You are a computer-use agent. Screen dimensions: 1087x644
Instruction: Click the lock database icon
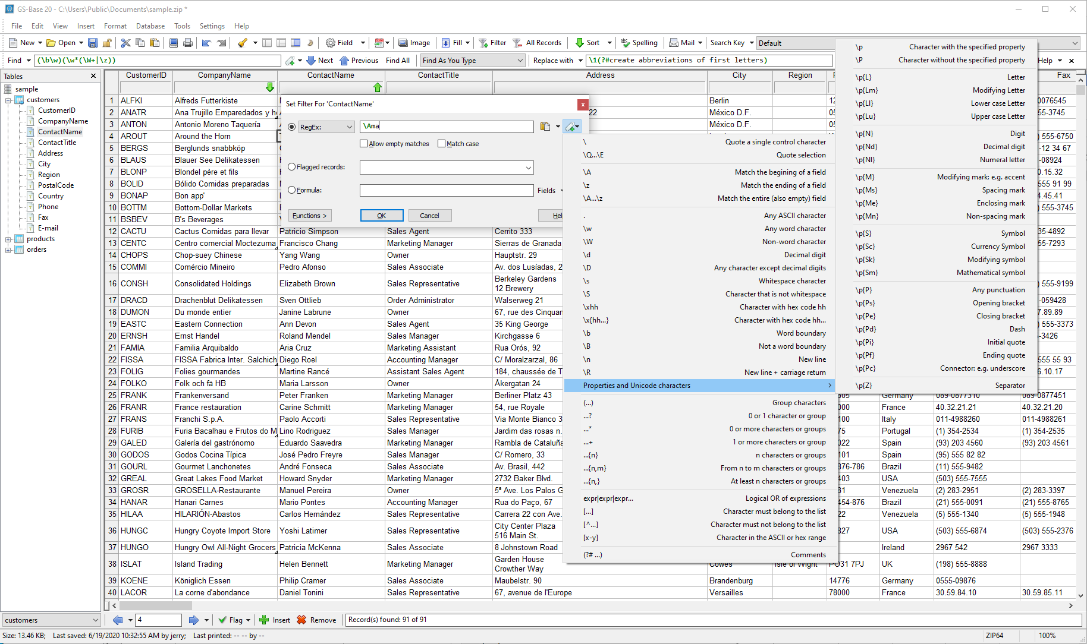[107, 43]
